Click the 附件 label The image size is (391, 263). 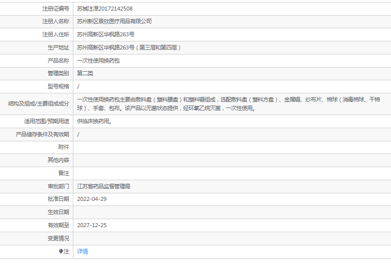pos(64,147)
